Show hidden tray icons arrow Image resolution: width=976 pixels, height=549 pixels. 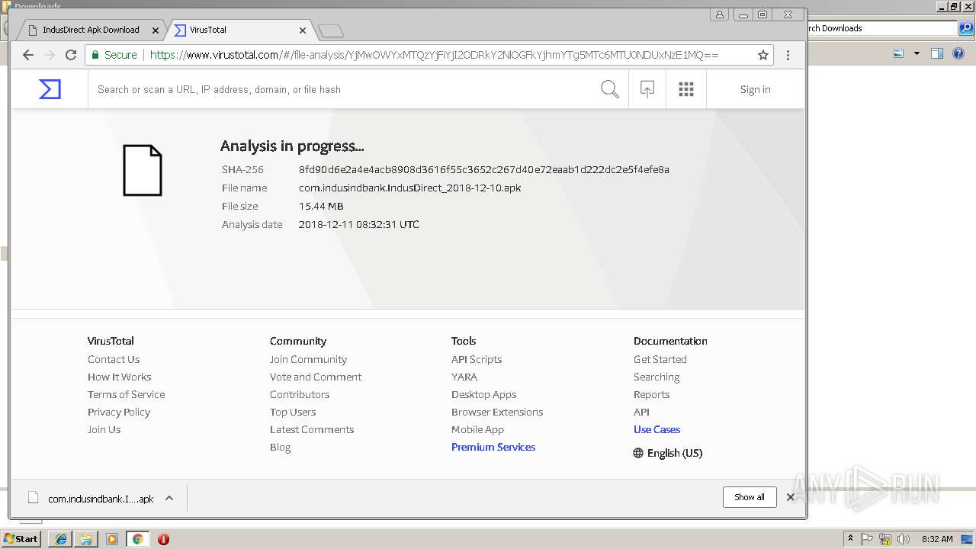pos(850,539)
